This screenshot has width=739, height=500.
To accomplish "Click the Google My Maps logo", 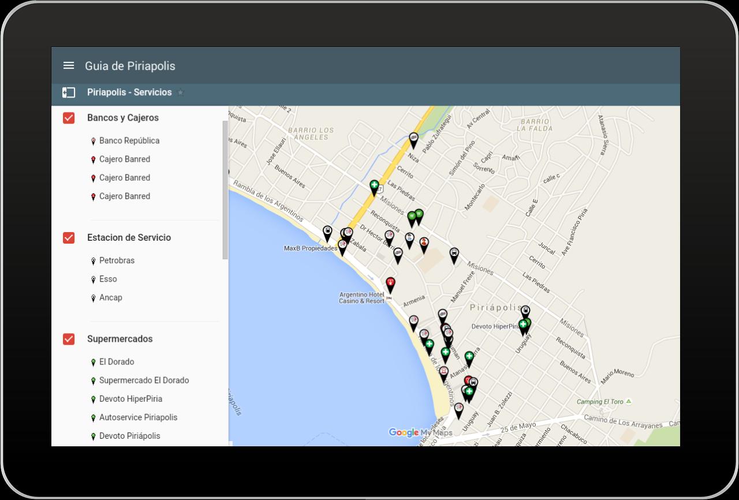I will tap(420, 432).
